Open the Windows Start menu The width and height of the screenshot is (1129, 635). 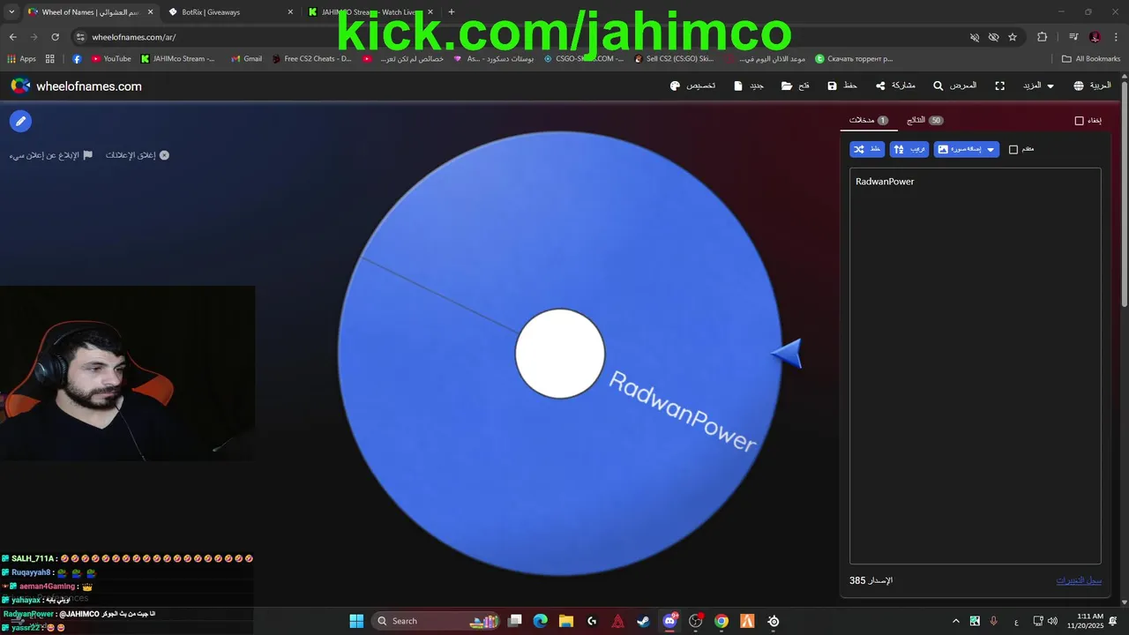[x=356, y=621]
